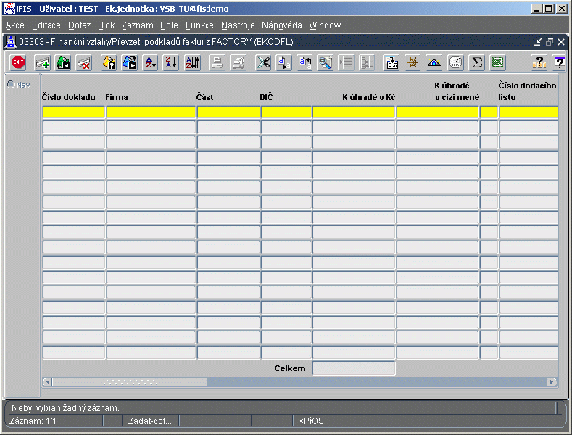Click the iFIS application title bar icon
Screen dimensions: 572x435
9,9
